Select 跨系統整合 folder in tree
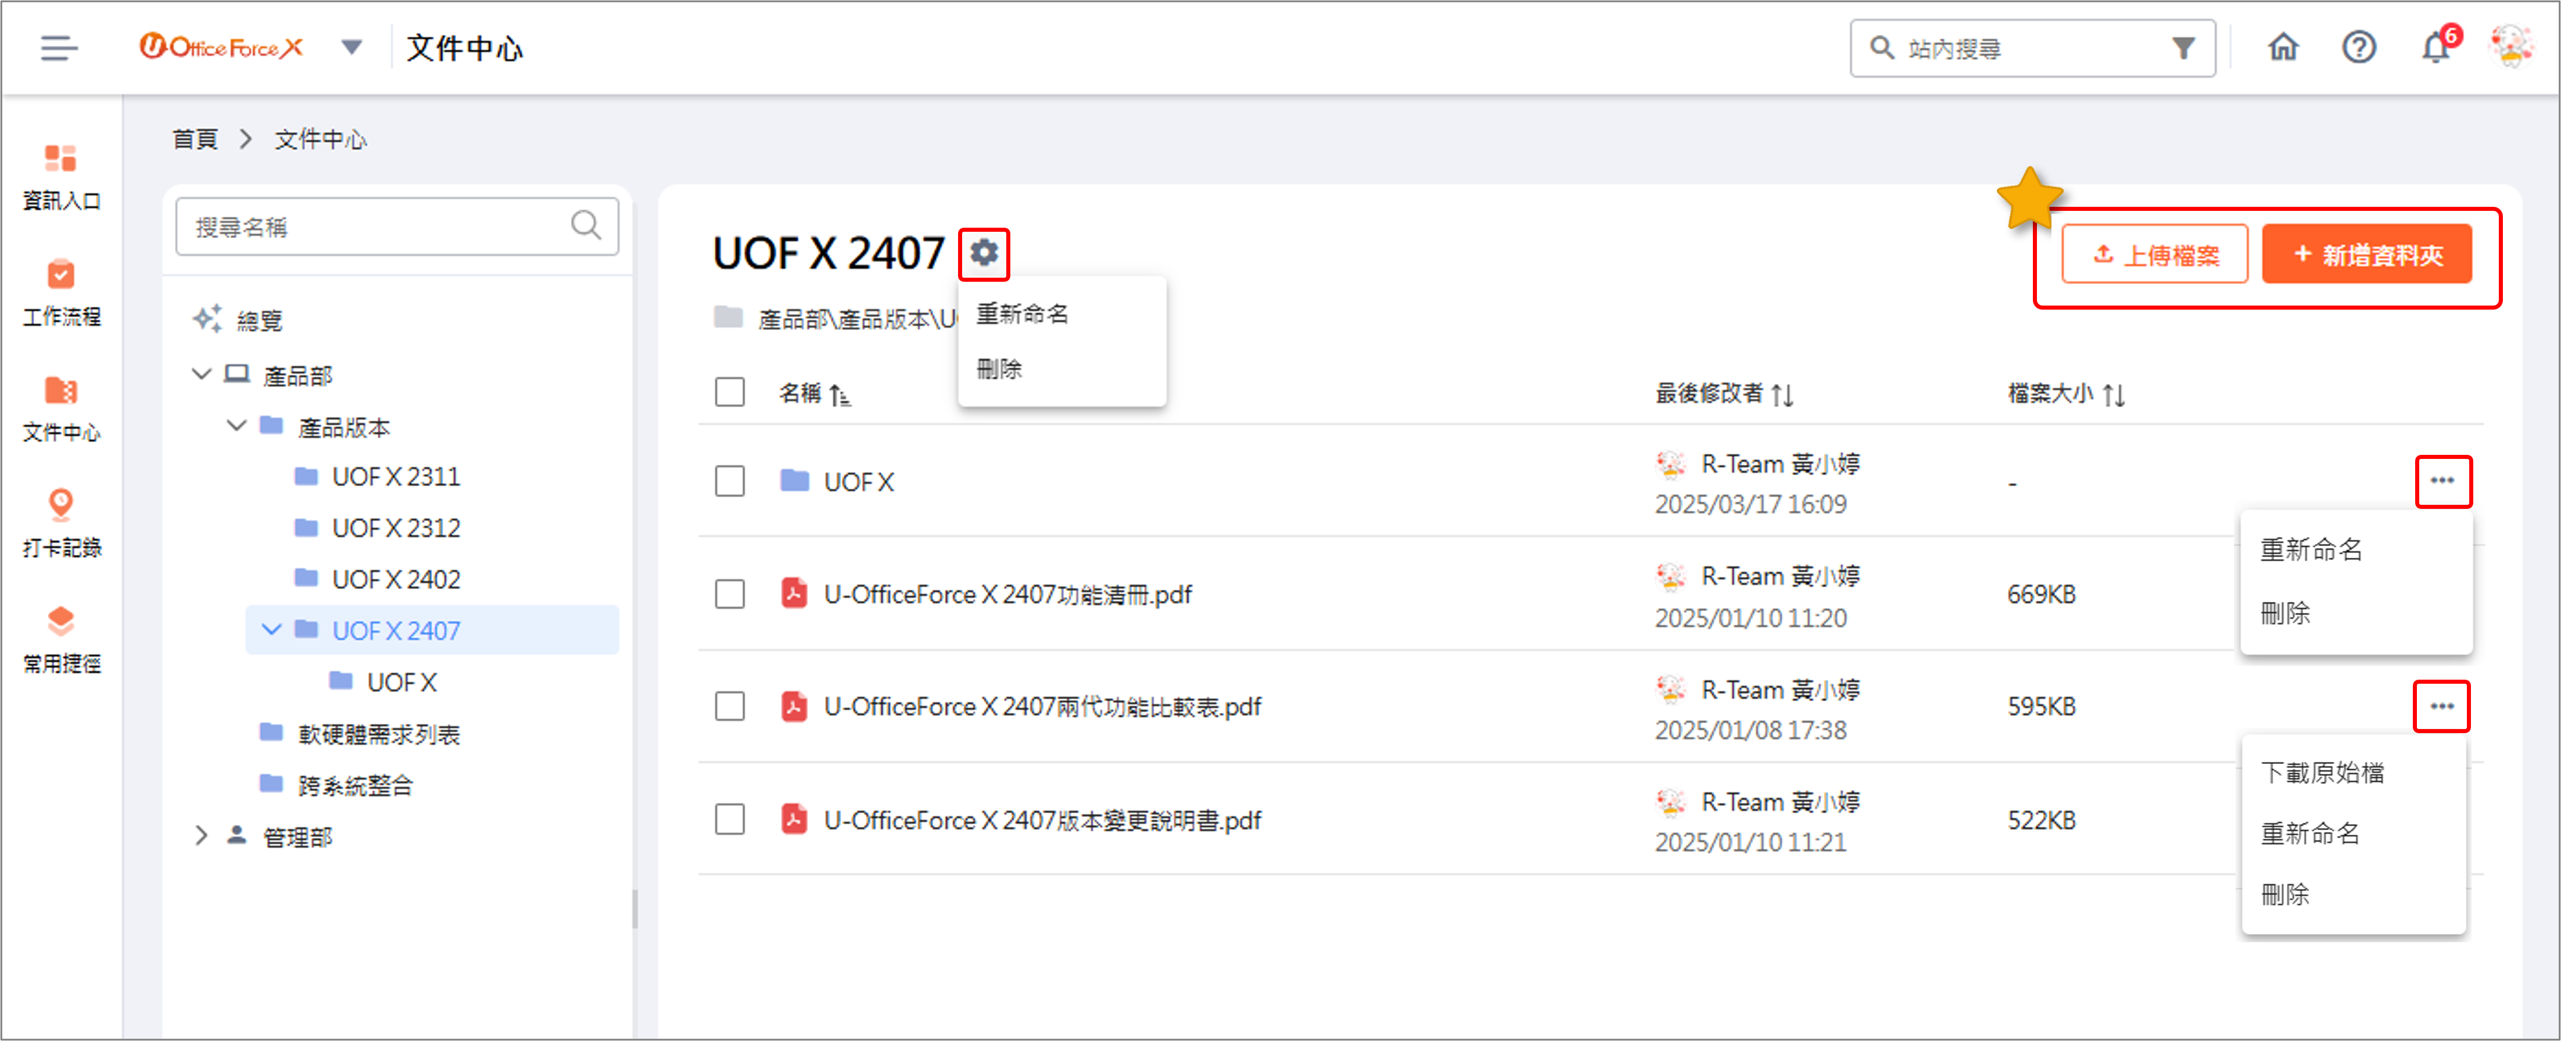2561x1041 pixels. click(x=355, y=785)
